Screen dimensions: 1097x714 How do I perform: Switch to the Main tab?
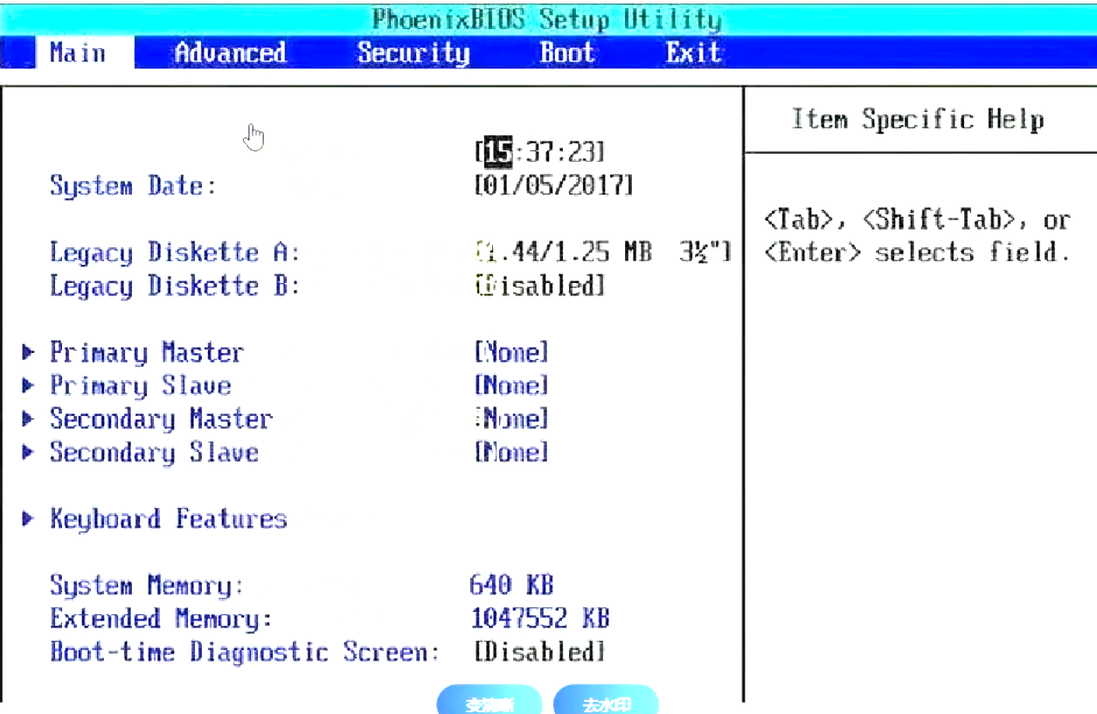[x=86, y=52]
